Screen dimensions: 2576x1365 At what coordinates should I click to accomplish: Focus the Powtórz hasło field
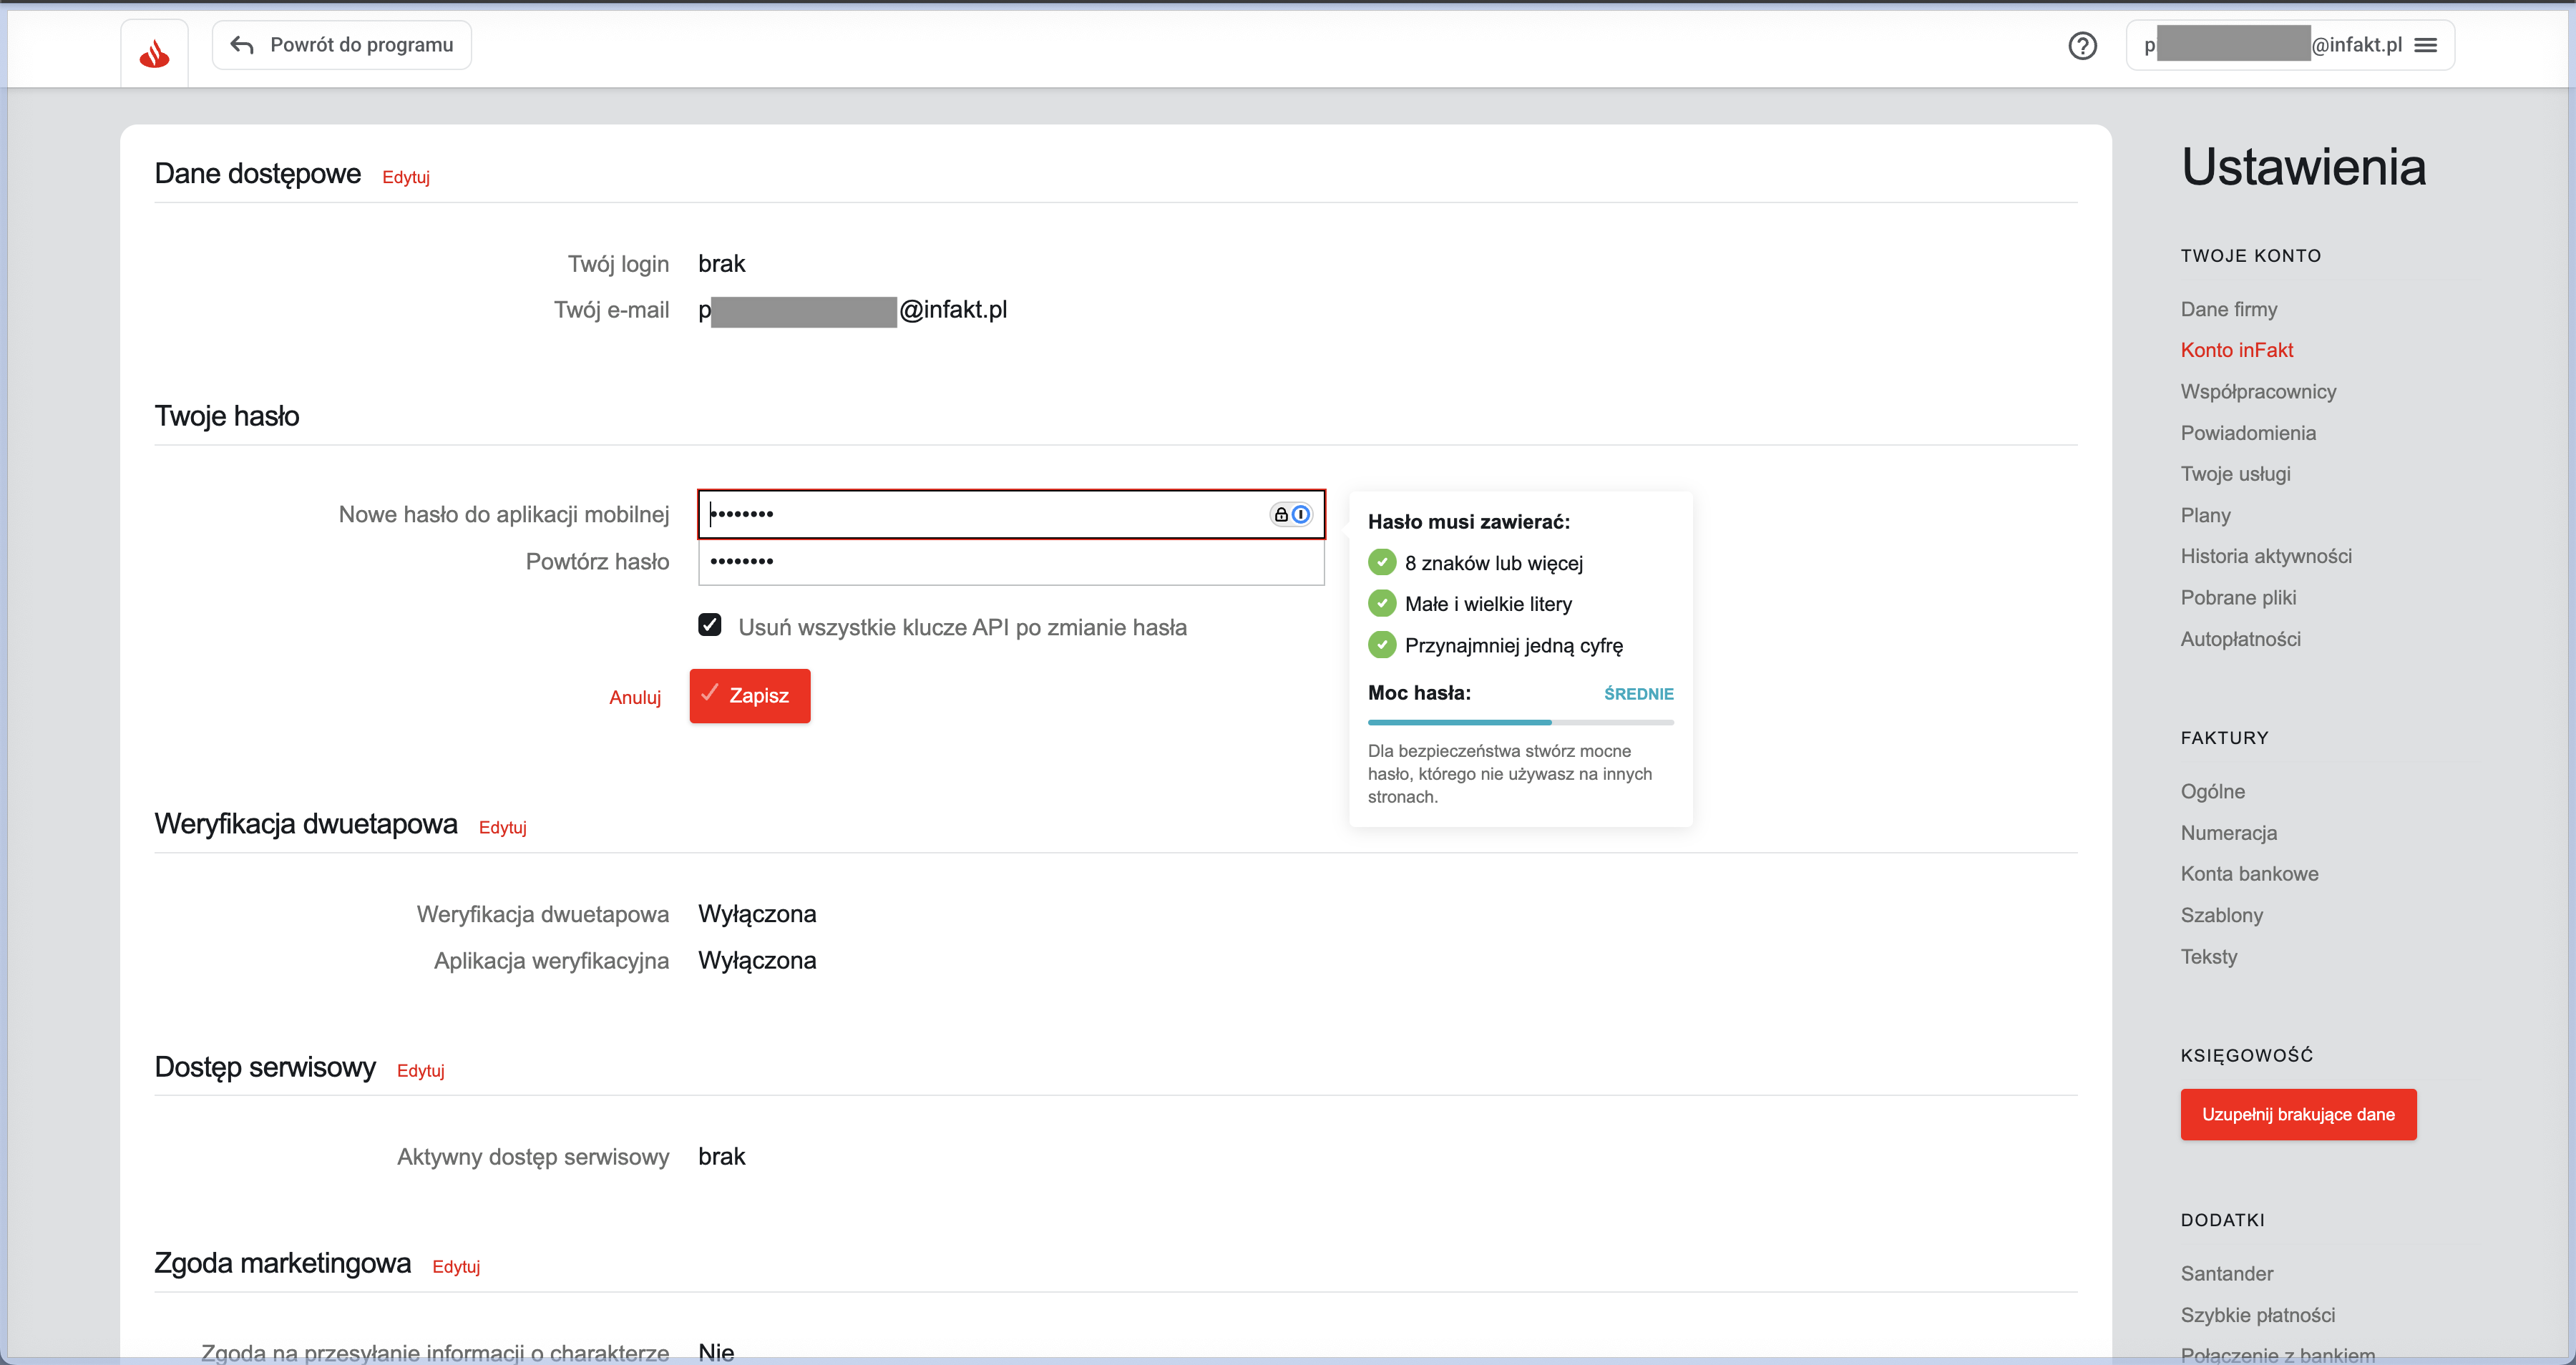coord(1011,562)
